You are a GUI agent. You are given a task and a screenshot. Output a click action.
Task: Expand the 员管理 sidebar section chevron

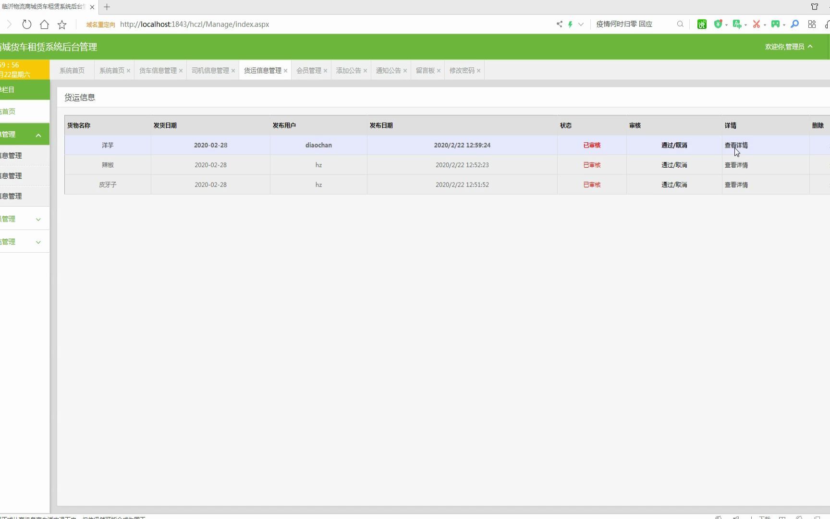coord(38,220)
